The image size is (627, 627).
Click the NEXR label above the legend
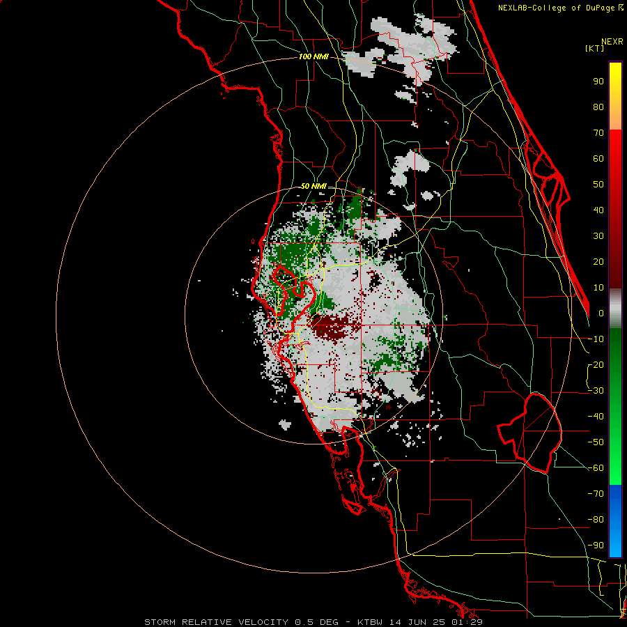[x=612, y=42]
